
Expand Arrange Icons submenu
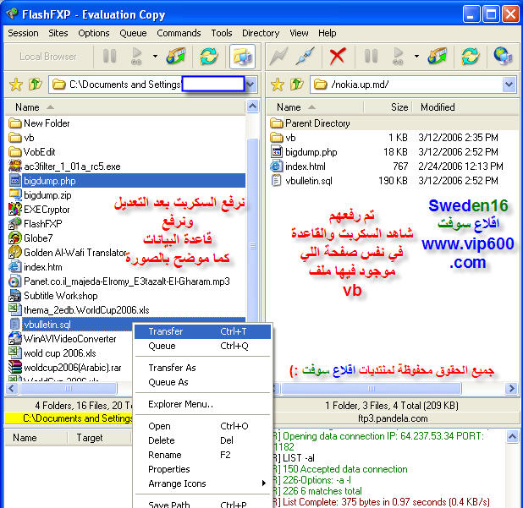(203, 483)
